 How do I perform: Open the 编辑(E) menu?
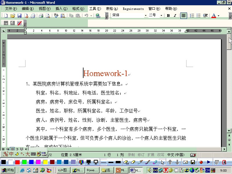coord(28,9)
